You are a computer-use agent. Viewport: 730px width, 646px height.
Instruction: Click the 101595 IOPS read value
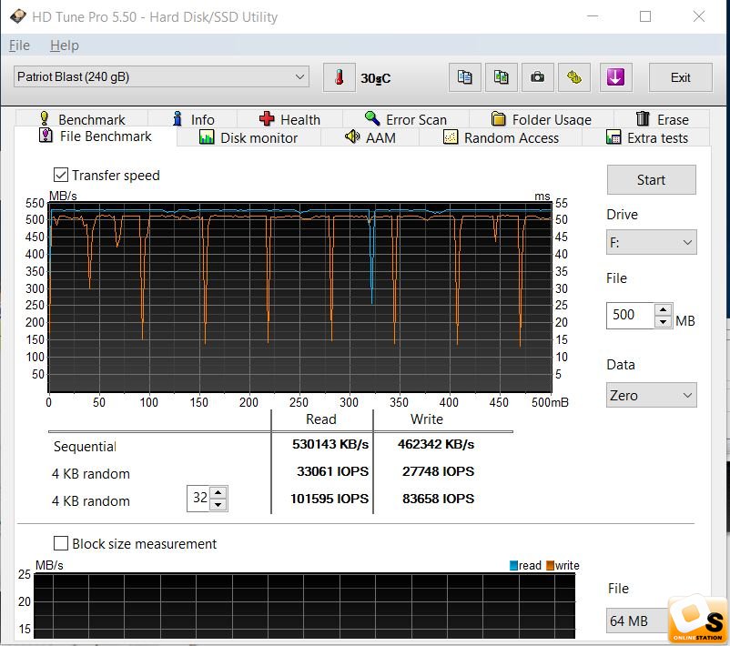[x=330, y=499]
